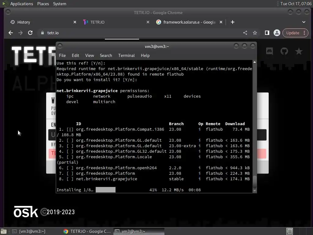Open terminal File menu

click(62, 56)
